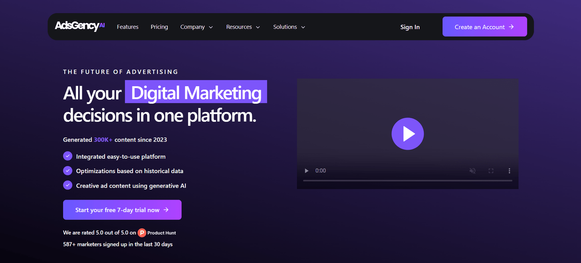Enter fullscreen mode on the video
This screenshot has height=263, width=581.
click(491, 171)
